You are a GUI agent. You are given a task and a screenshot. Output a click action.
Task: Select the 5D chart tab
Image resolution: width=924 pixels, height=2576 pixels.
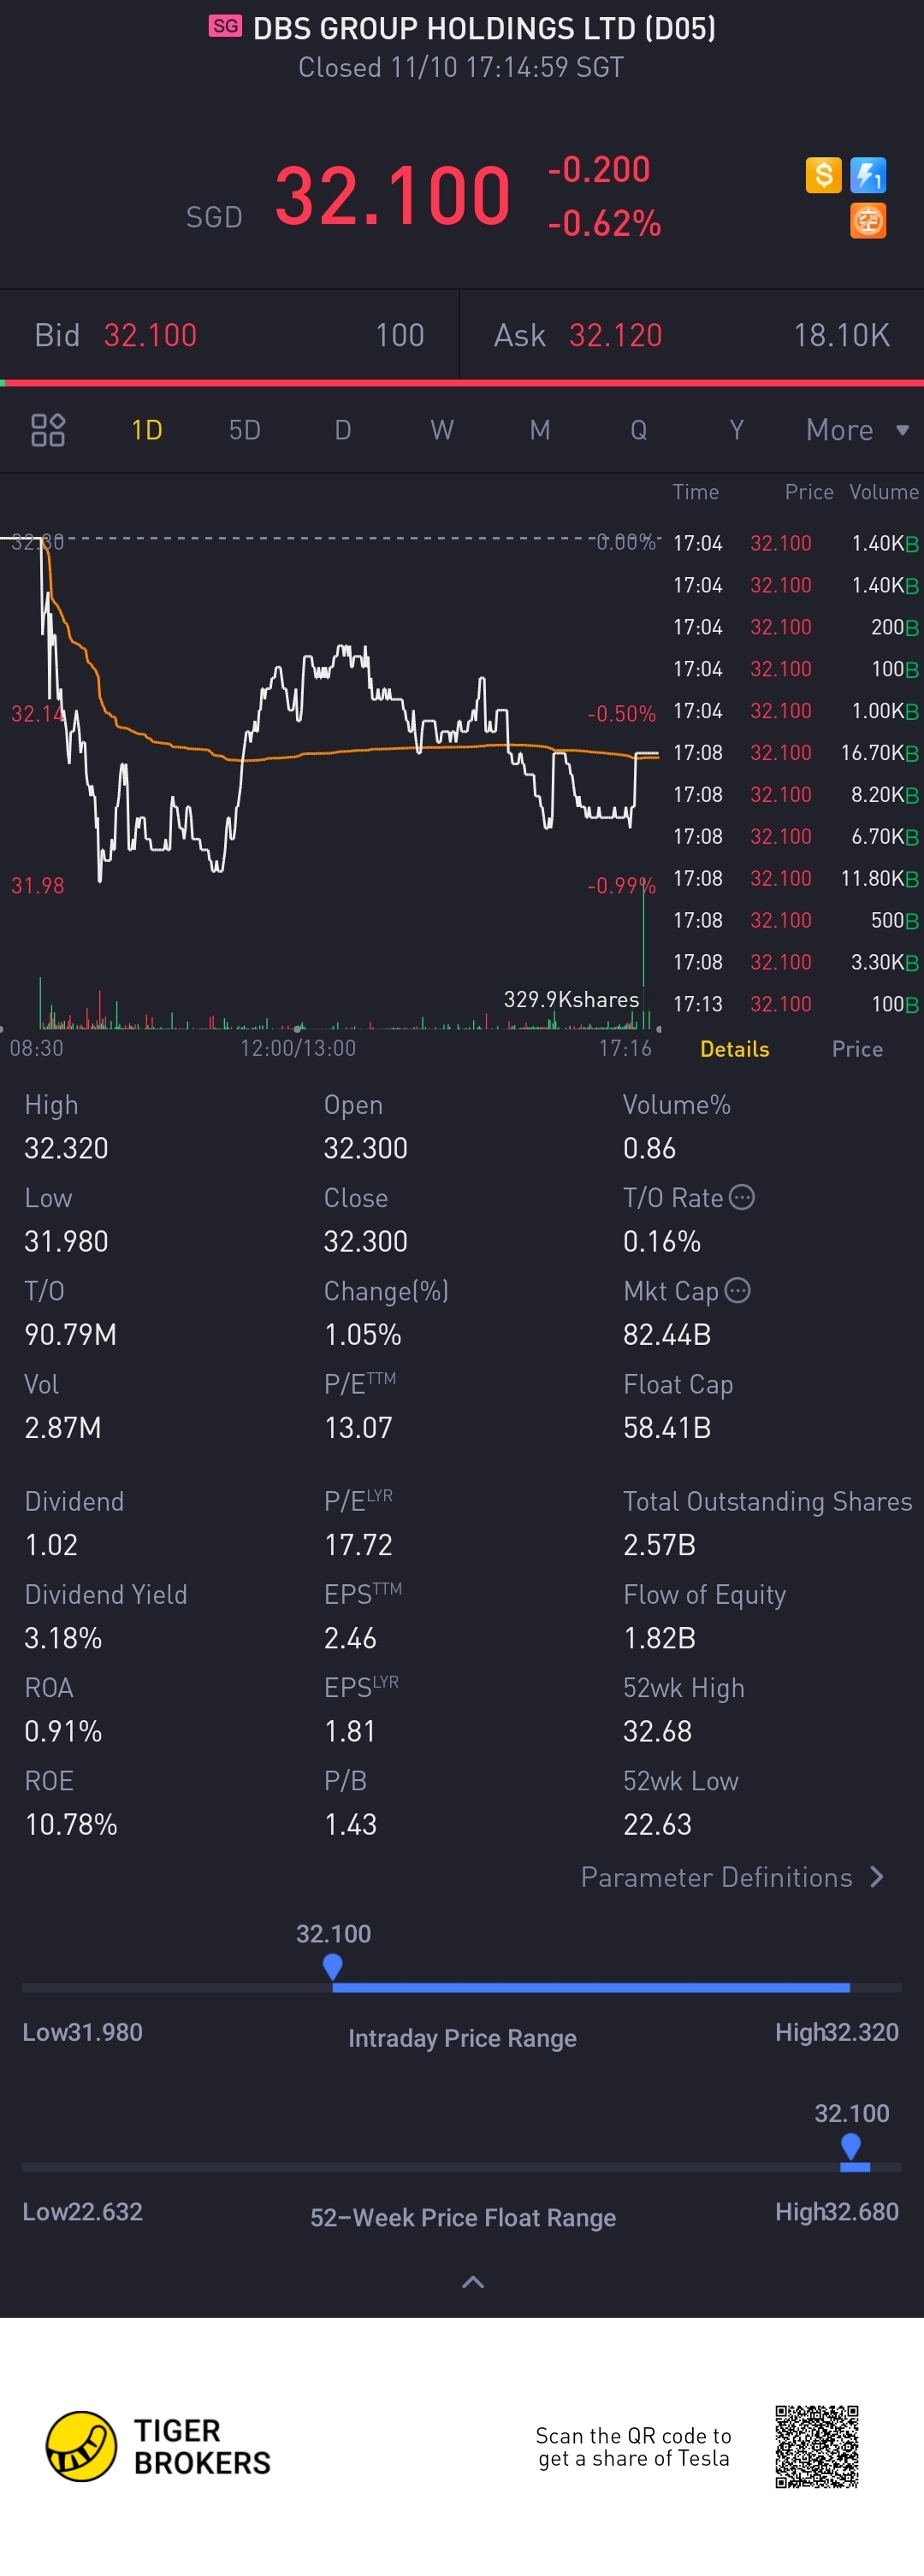tap(245, 430)
